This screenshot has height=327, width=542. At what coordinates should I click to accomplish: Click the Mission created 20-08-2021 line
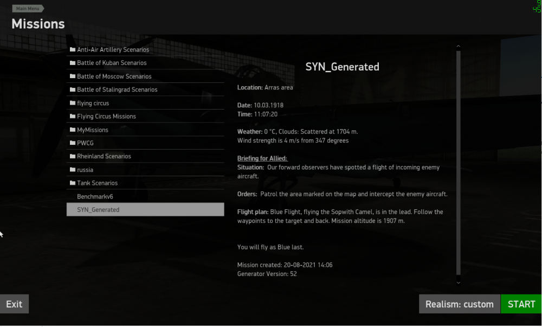pos(285,265)
